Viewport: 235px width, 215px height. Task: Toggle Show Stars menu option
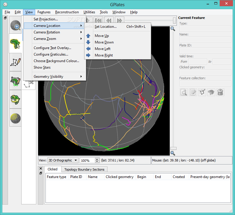point(55,67)
